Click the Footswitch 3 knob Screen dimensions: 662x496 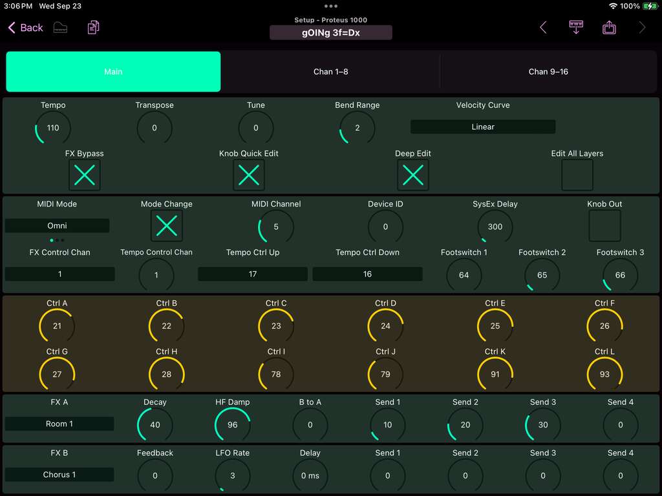[x=620, y=275]
